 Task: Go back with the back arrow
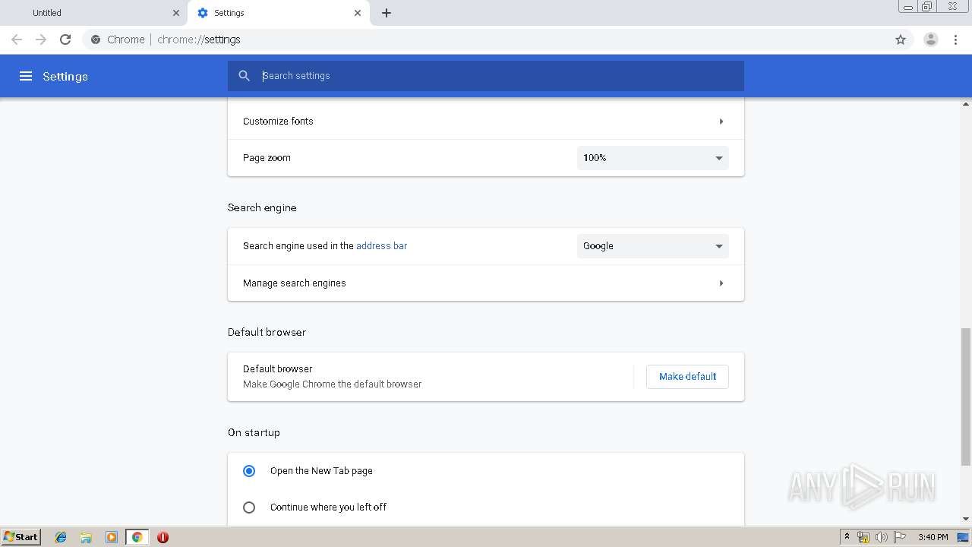17,40
